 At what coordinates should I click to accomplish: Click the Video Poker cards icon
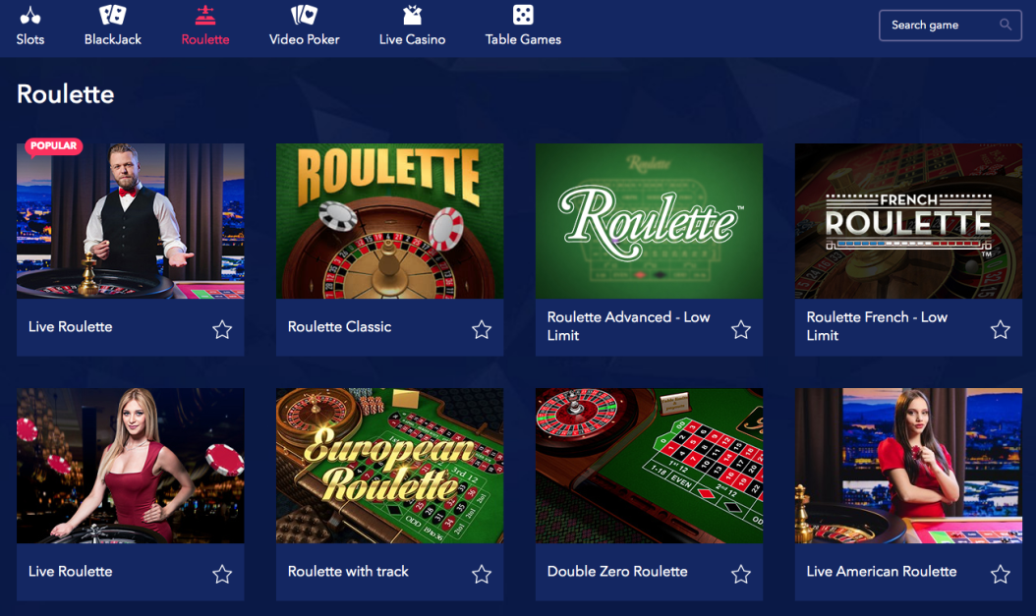tap(304, 15)
